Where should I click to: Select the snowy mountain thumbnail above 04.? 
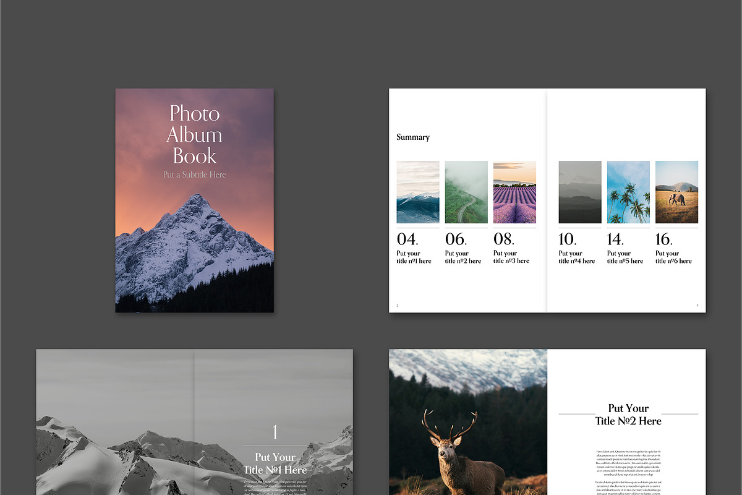point(418,192)
